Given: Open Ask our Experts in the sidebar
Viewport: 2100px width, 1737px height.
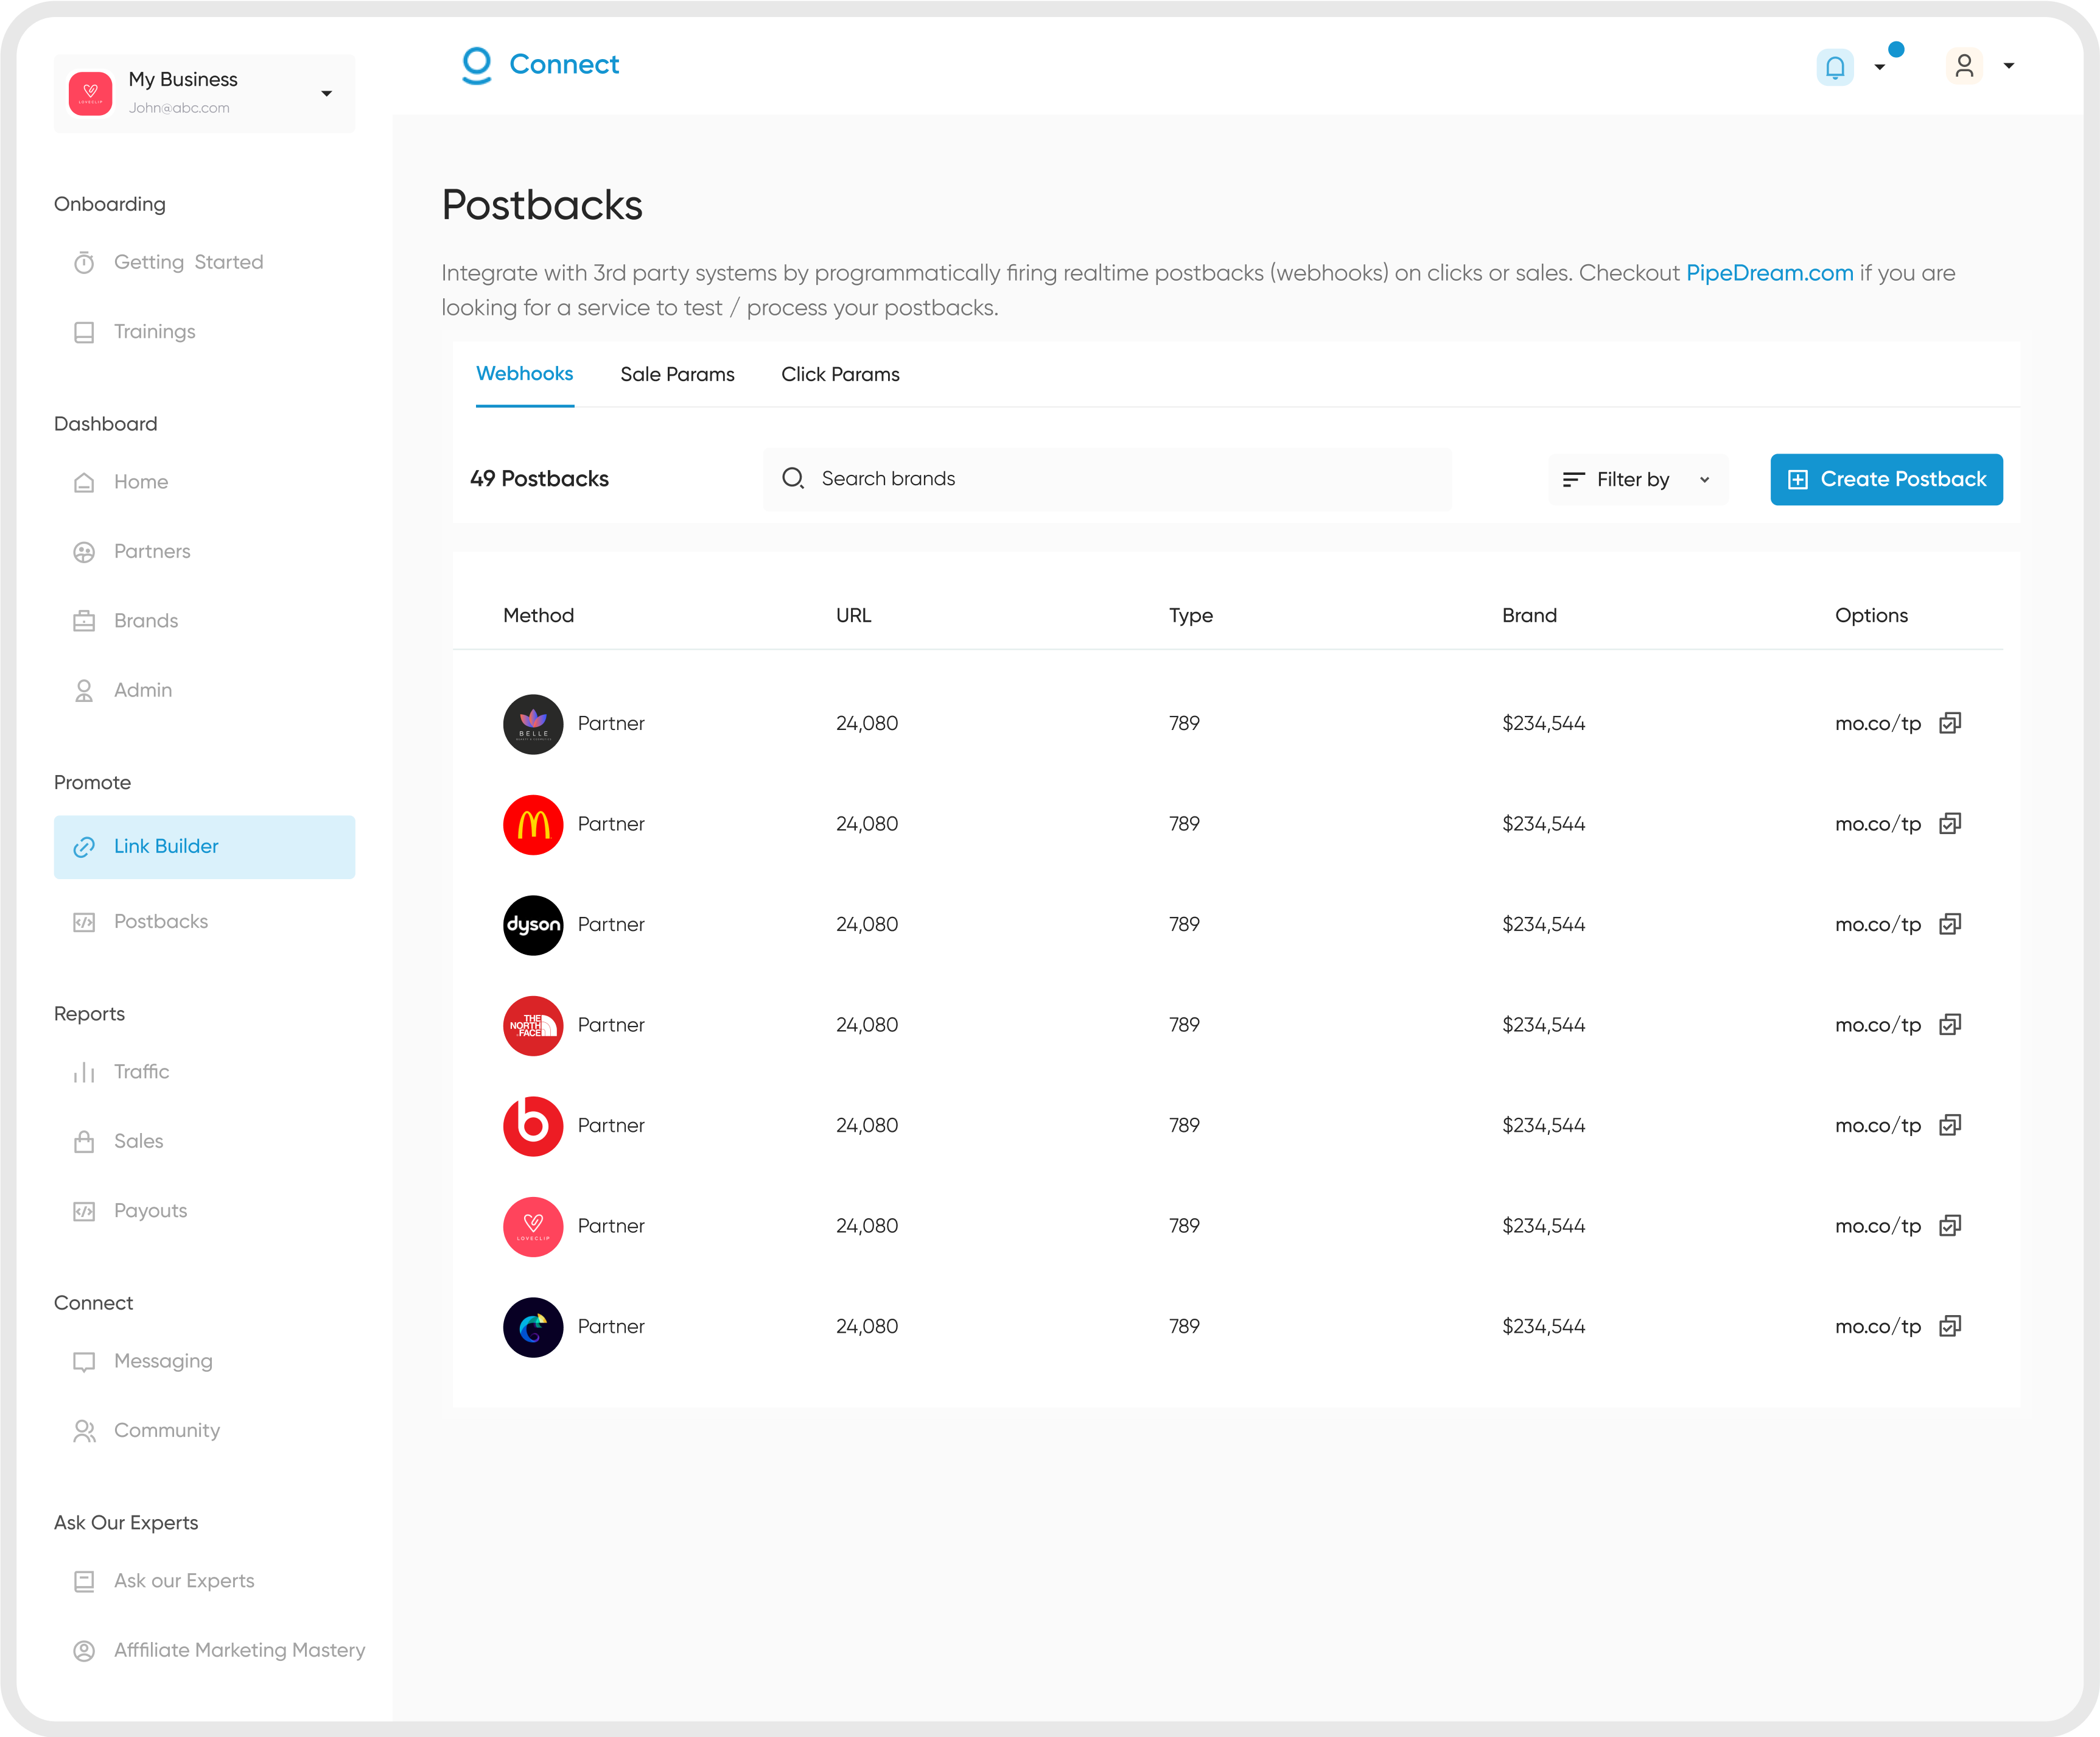Looking at the screenshot, I should (164, 1581).
